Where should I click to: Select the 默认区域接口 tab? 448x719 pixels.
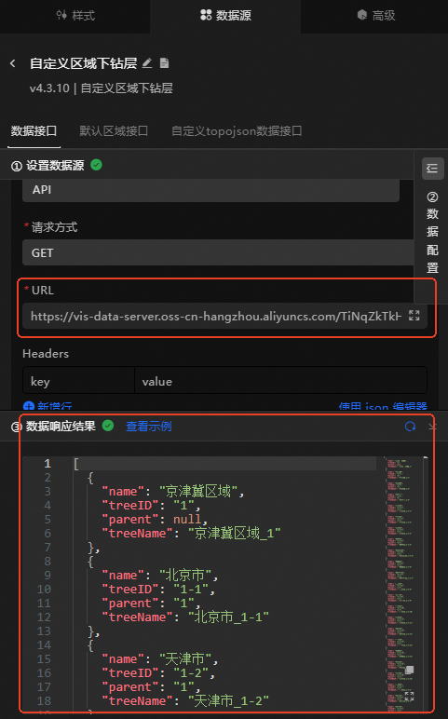[x=114, y=131]
